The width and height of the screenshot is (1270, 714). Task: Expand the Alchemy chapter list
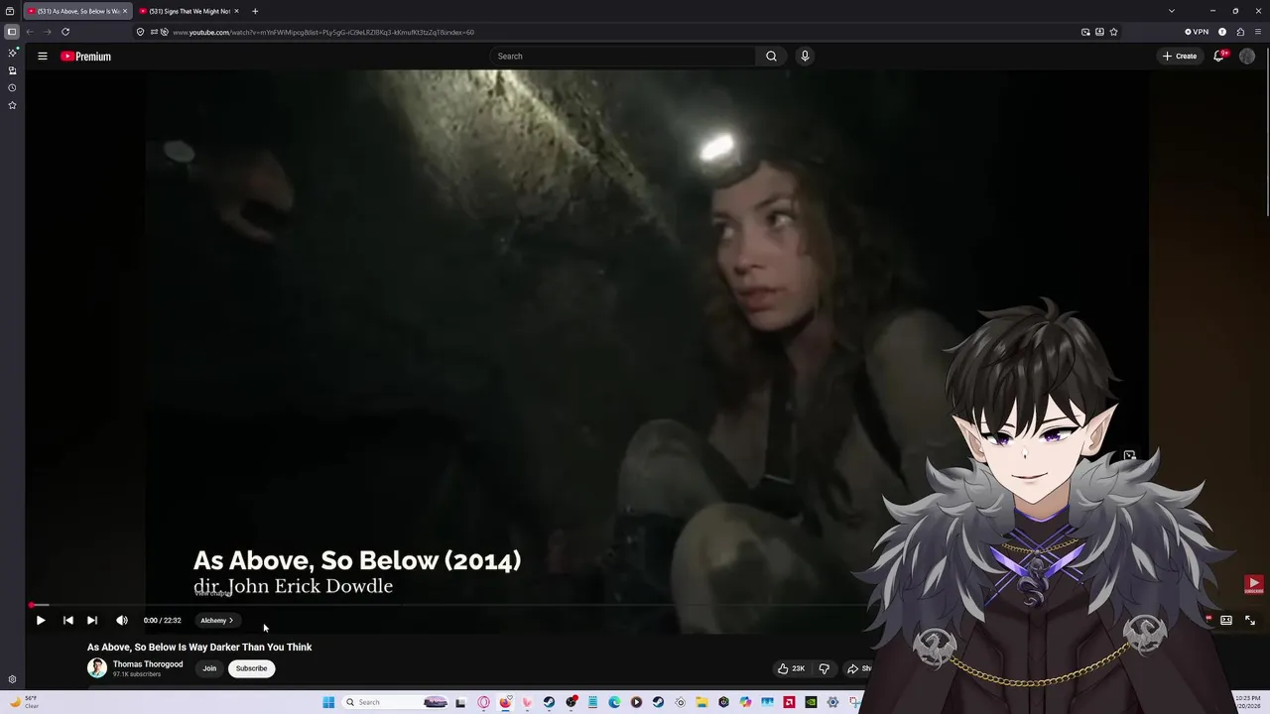(216, 620)
